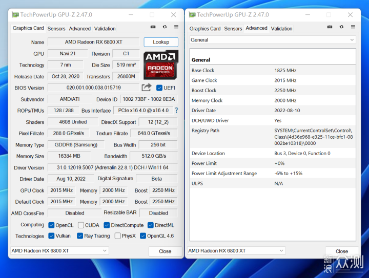Viewport: 369px width, 278px height.
Task: Open the hamburger menu in left GPU-Z window
Action: click(176, 27)
